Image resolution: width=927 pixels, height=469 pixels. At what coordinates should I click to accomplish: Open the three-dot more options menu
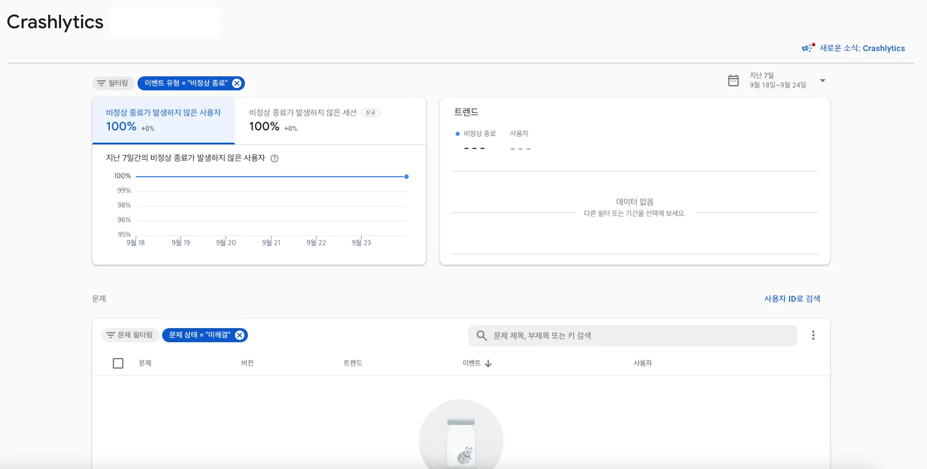coord(813,335)
